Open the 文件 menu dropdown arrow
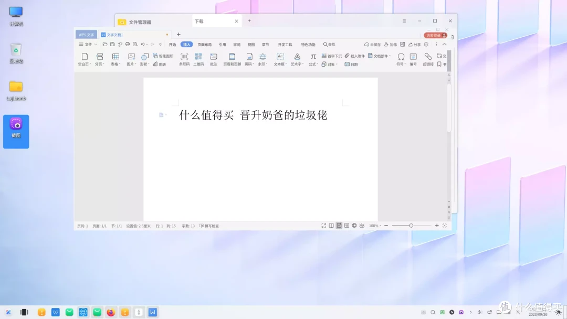Screen dimensions: 567x319 point(96,45)
